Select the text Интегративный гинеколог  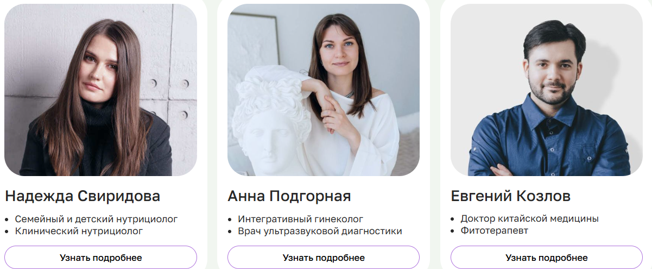click(x=301, y=219)
